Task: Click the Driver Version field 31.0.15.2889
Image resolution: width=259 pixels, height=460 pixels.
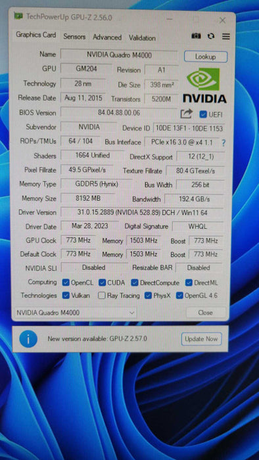Action: 142,213
